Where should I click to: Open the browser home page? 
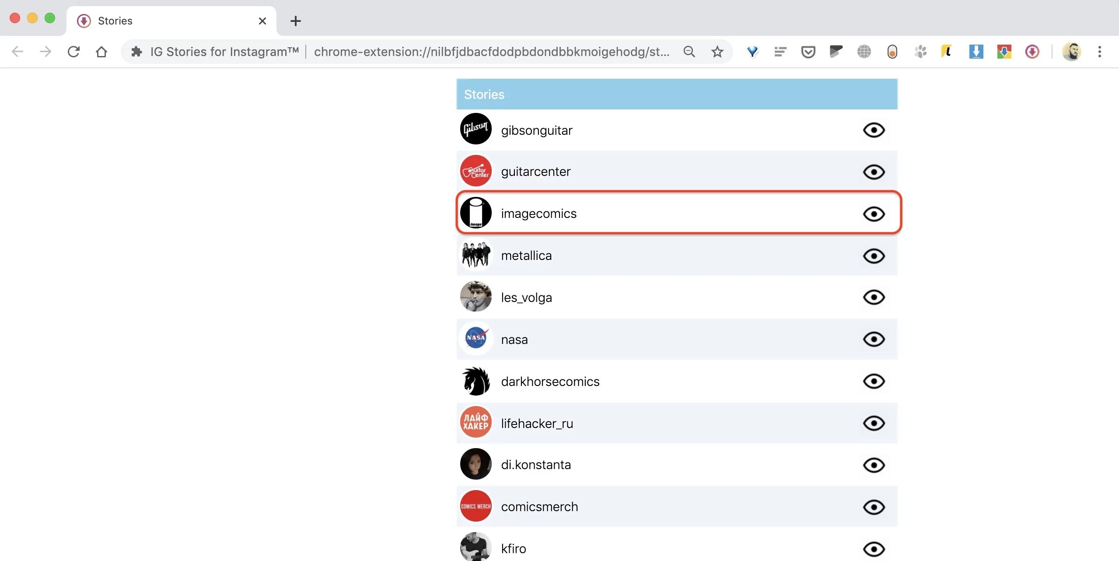point(101,52)
